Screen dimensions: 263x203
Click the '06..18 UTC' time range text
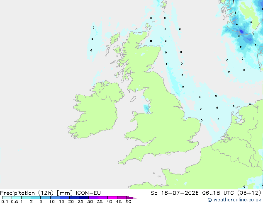click(x=218, y=193)
